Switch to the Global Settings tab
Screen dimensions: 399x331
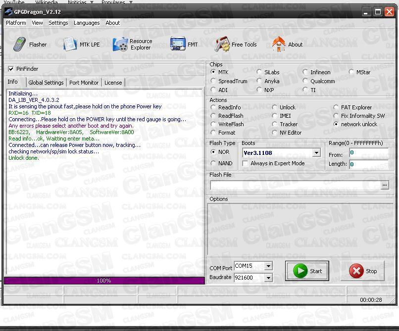(46, 83)
